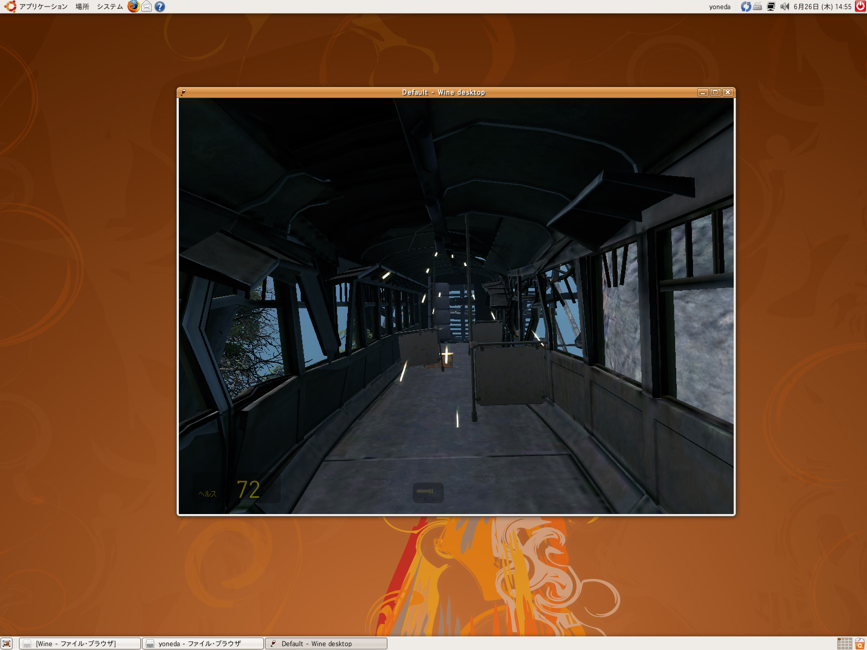Open the システム menu
This screenshot has width=867, height=650.
(x=110, y=6)
